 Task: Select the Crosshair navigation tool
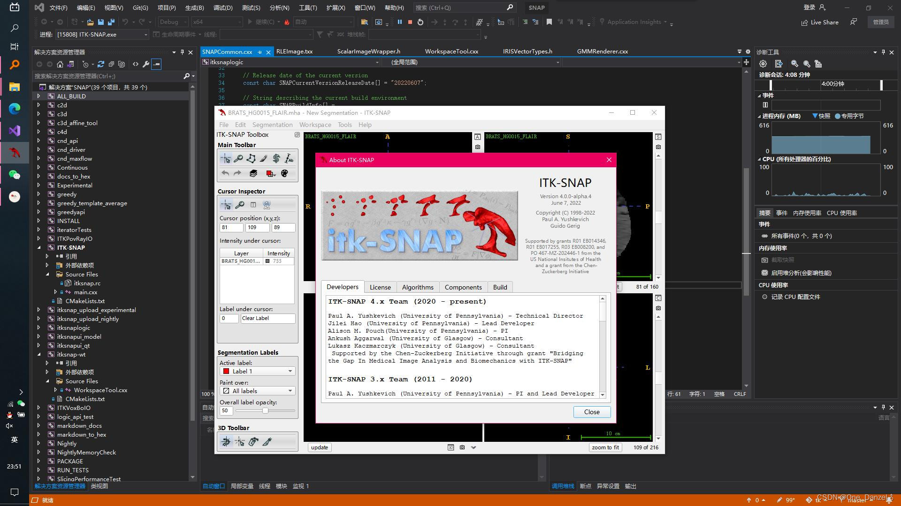(226, 158)
